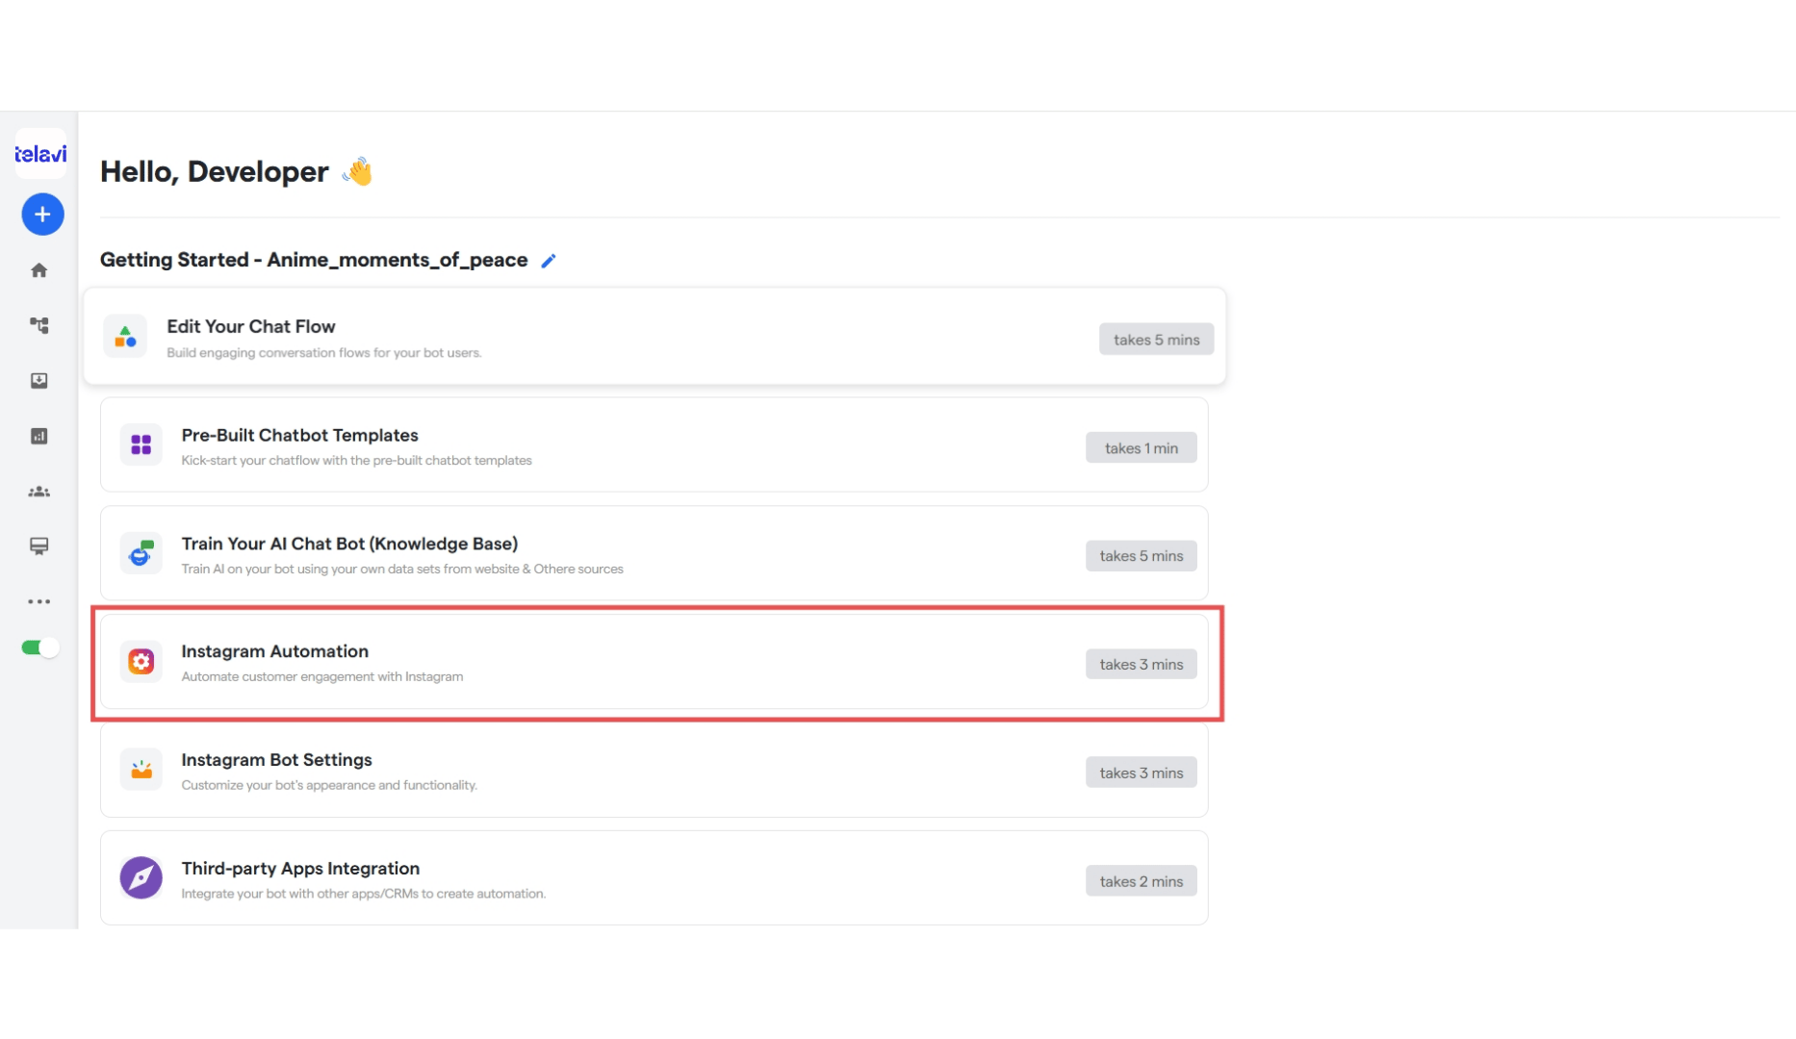
Task: Open Edit Your Chat Flow title
Action: pos(251,327)
